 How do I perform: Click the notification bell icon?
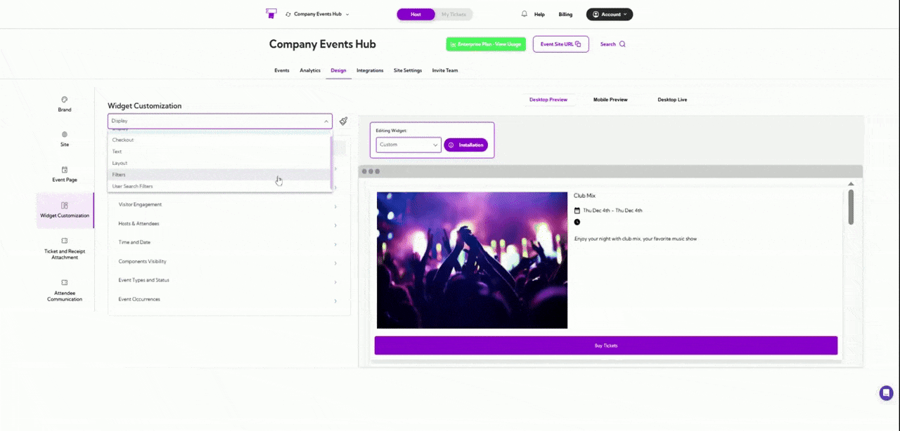pyautogui.click(x=524, y=14)
